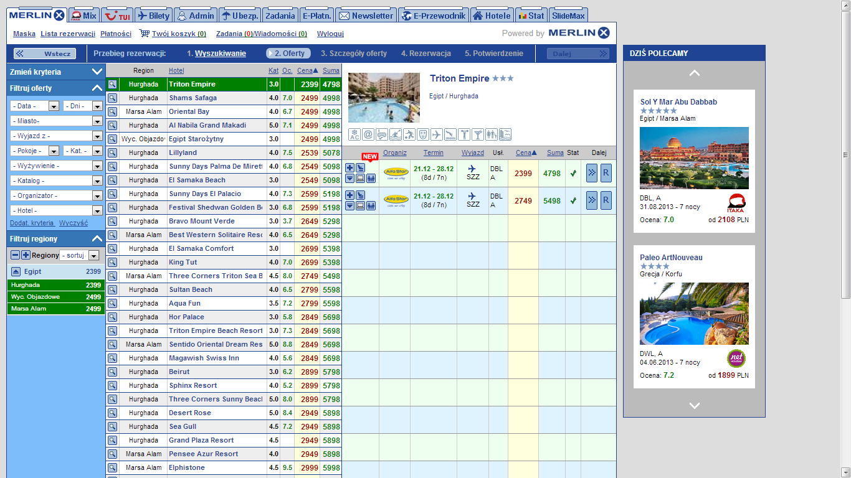Click the Triton Empire hotel photo

(x=384, y=97)
